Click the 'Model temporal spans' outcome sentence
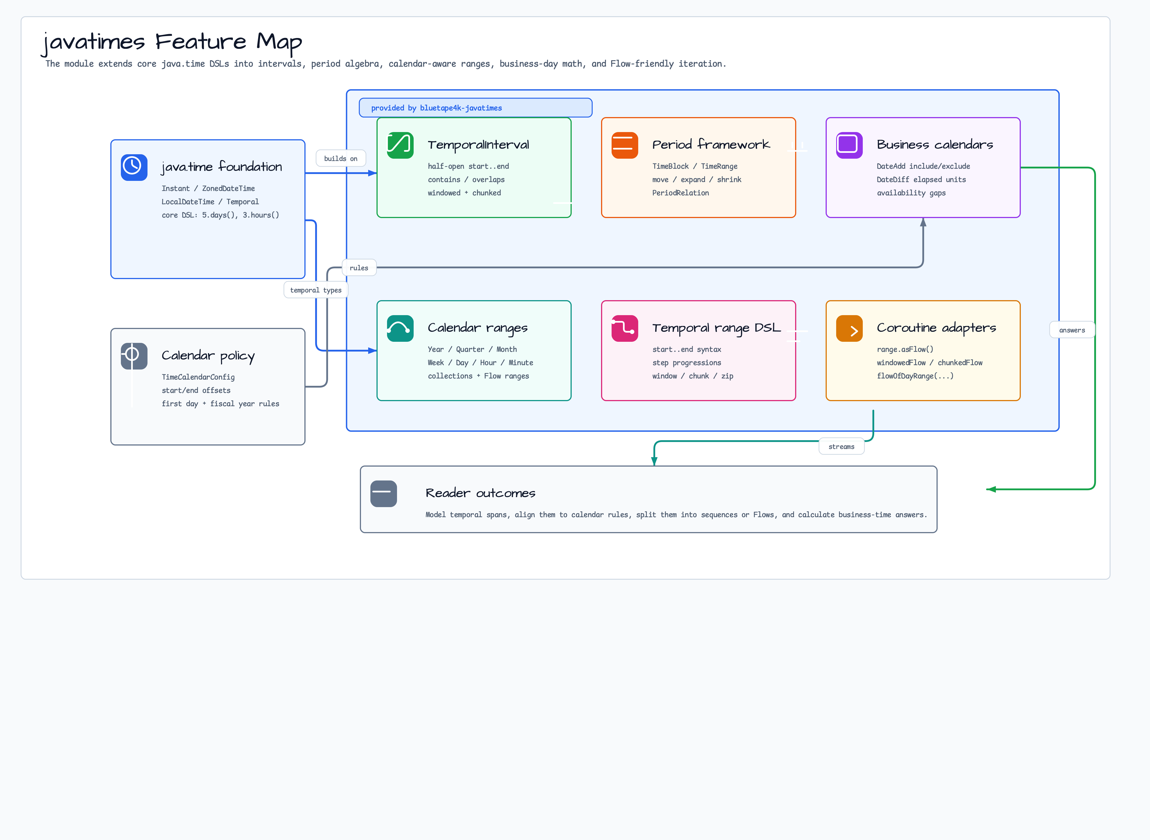The height and width of the screenshot is (840, 1150). click(x=676, y=515)
